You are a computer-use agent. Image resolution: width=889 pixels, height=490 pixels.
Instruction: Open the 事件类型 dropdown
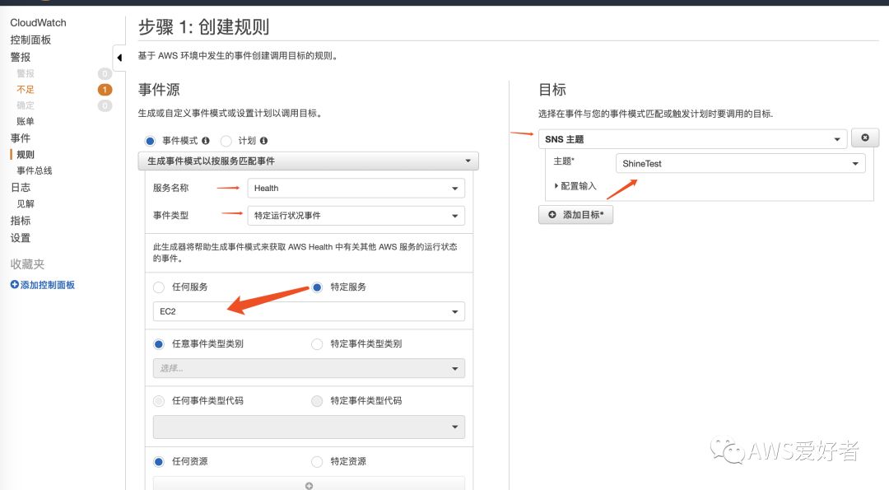click(356, 216)
